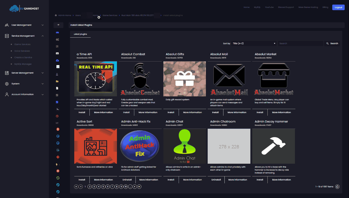Screen dimensions: 349x198
Task: Select Create a Service in sidebar
Action: click(x=23, y=57)
